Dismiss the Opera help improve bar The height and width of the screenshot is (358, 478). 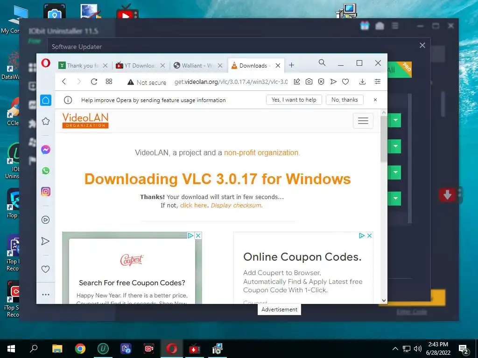375,100
